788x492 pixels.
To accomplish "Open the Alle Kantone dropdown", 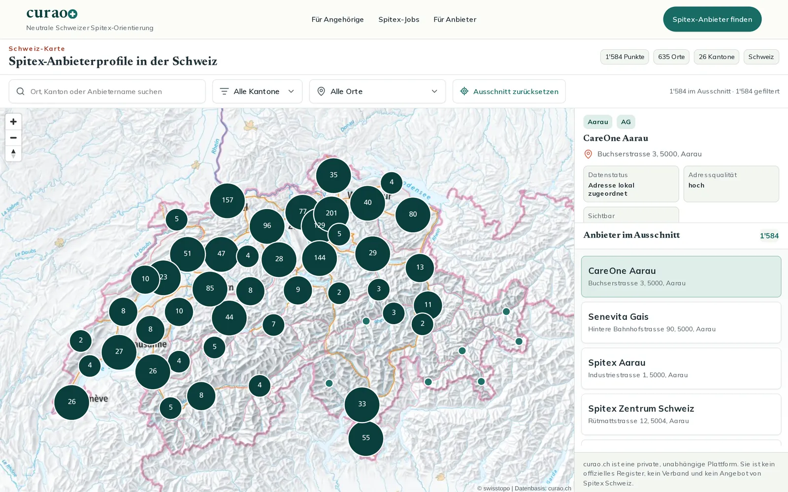I will (257, 92).
